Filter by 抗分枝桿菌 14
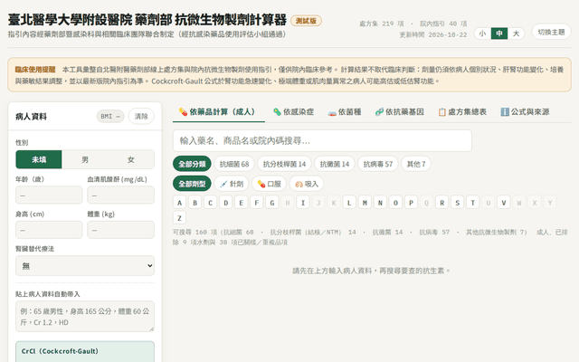Screen dimensions: 579x362 [x=284, y=164]
